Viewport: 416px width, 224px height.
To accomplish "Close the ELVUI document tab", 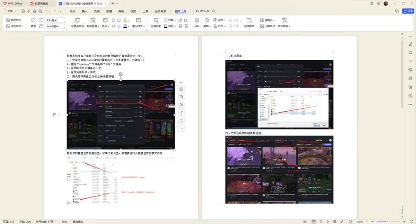I will pos(105,4).
